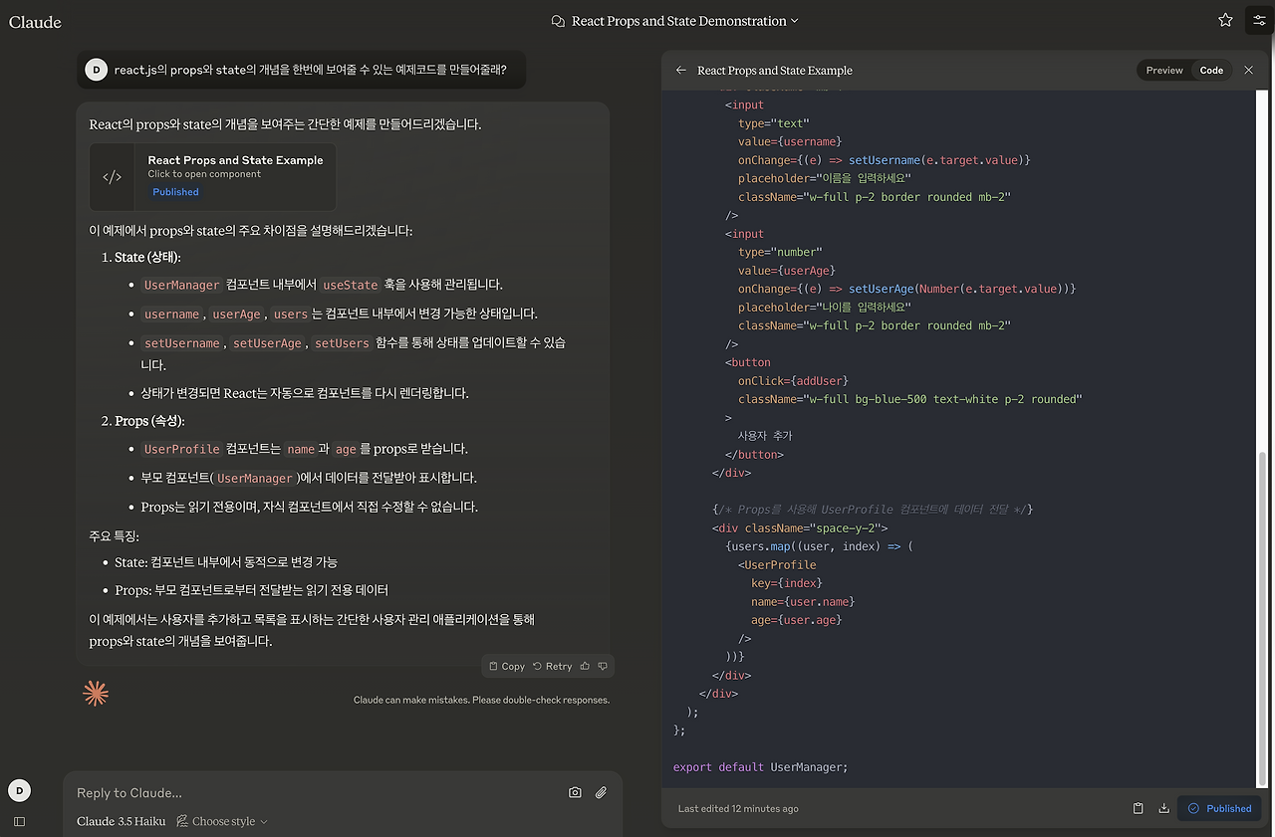Image resolution: width=1275 pixels, height=837 pixels.
Task: Click the clipboard copy icon in the artifact footer
Action: coord(1138,808)
